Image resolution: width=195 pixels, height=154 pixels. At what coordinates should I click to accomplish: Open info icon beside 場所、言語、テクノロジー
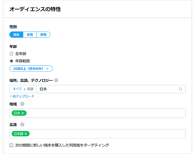pyautogui.click(x=56, y=80)
